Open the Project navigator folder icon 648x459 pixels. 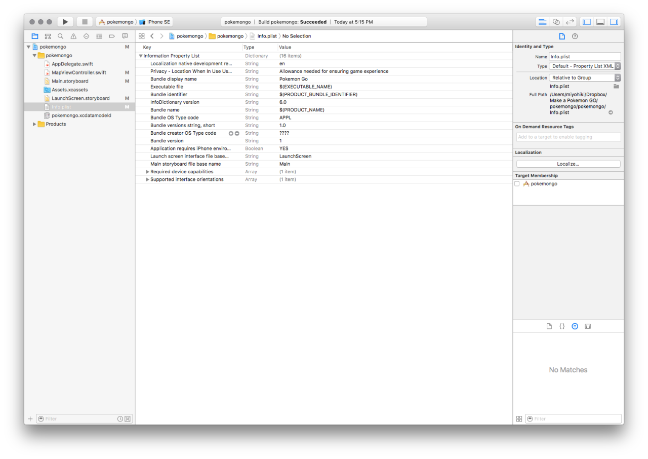pos(35,36)
